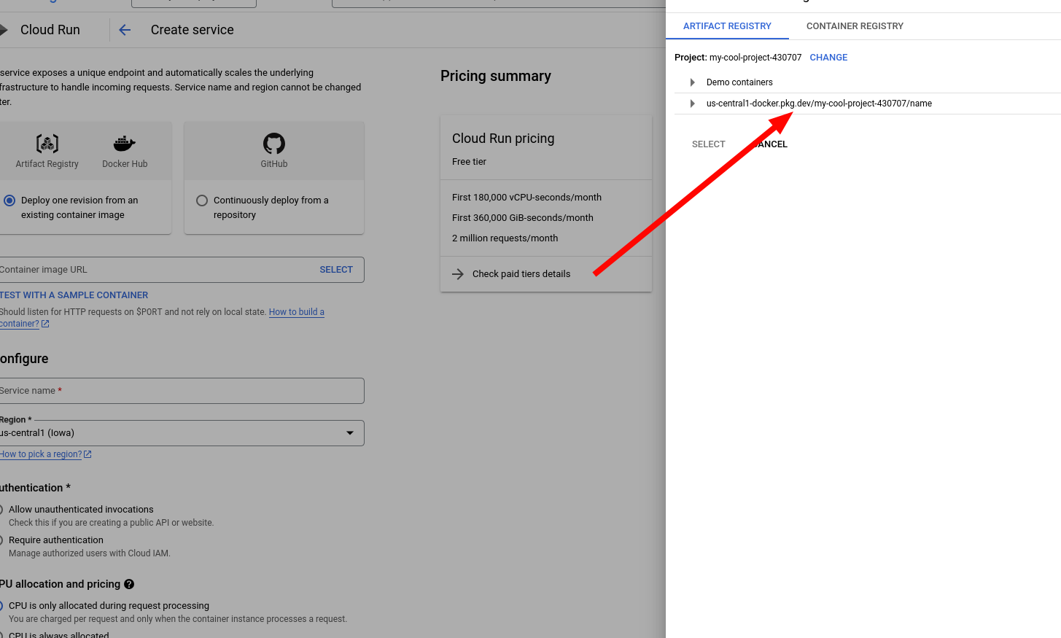Click Free tier text in pricing card
The height and width of the screenshot is (638, 1061).
[469, 162]
